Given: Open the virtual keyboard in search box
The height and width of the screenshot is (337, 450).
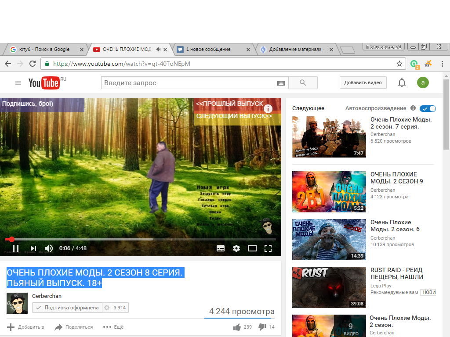Looking at the screenshot, I should click(x=281, y=83).
